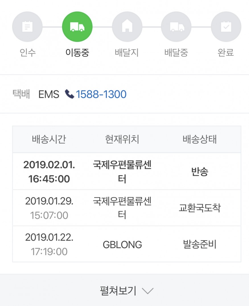The image size is (249, 306).
Task: Tap the phone handset icon
Action: (69, 94)
